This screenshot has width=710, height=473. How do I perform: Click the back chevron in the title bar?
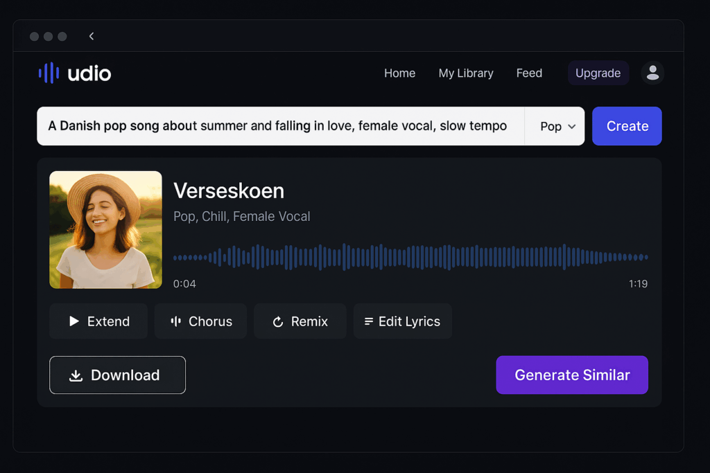pyautogui.click(x=91, y=36)
